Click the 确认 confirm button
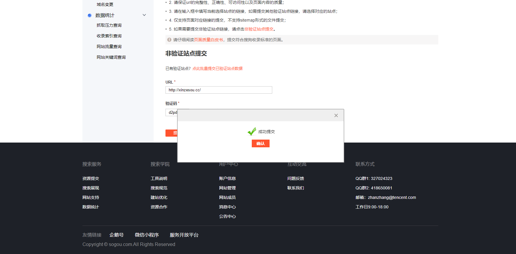This screenshot has width=516, height=254. coord(261,143)
